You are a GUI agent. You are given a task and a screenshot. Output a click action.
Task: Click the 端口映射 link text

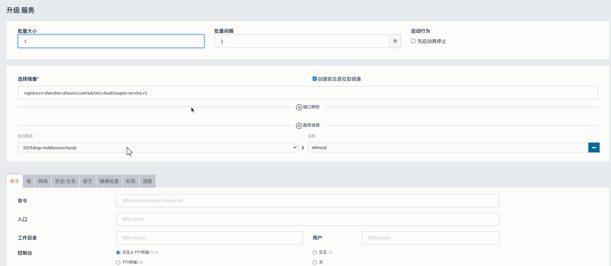pyautogui.click(x=311, y=107)
